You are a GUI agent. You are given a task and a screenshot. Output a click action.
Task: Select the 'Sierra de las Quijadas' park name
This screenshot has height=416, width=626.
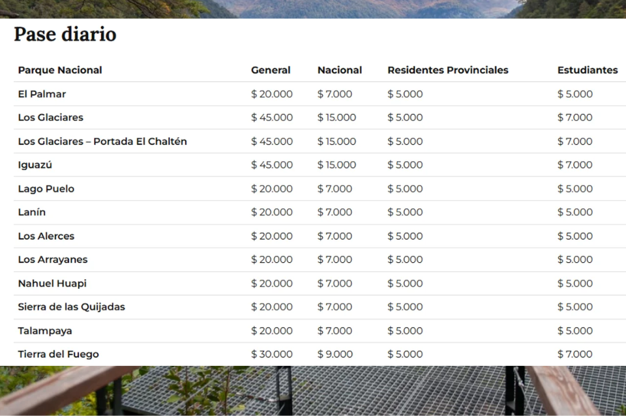pos(72,307)
